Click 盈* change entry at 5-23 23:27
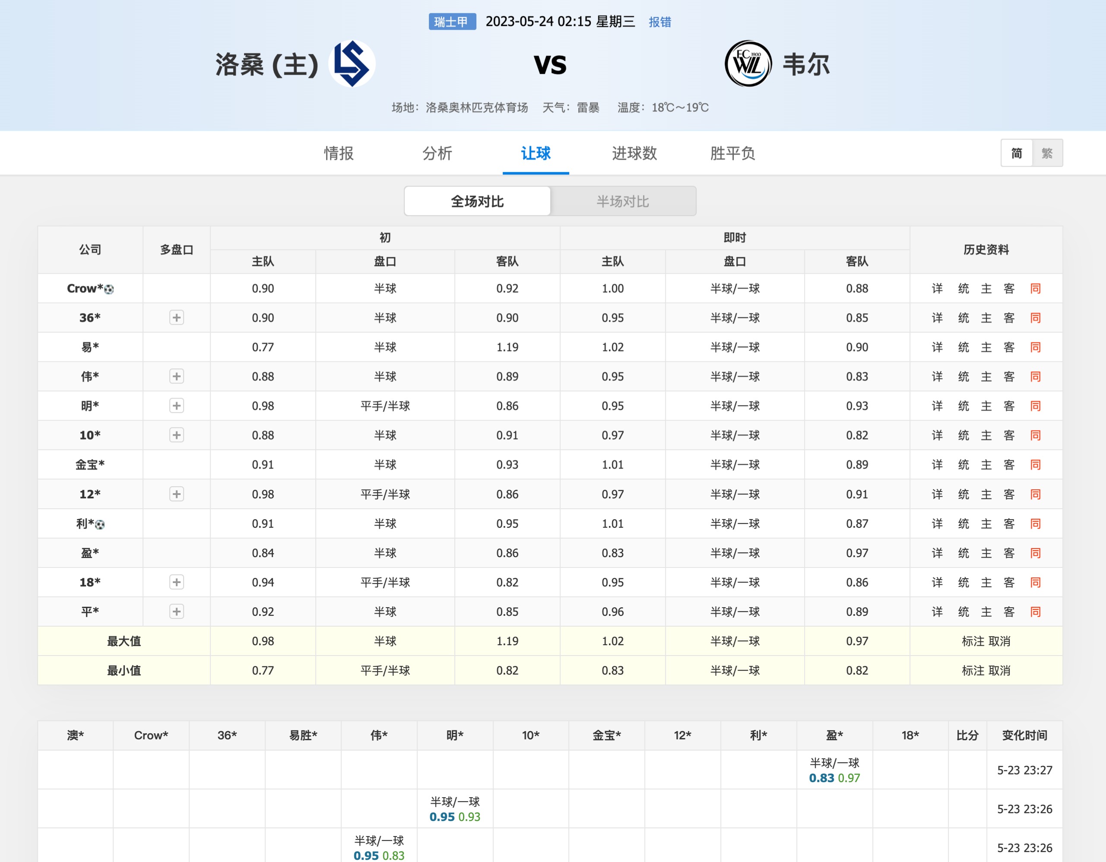1106x862 pixels. [x=834, y=770]
